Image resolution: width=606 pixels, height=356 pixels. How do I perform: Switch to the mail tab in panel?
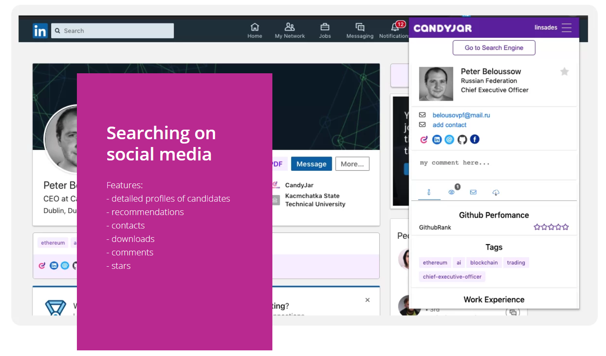pos(473,192)
